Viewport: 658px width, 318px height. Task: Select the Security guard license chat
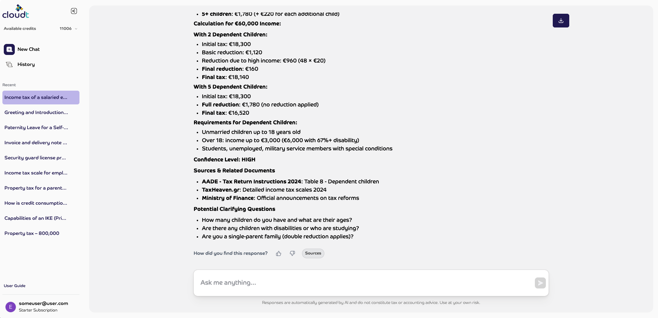point(35,158)
